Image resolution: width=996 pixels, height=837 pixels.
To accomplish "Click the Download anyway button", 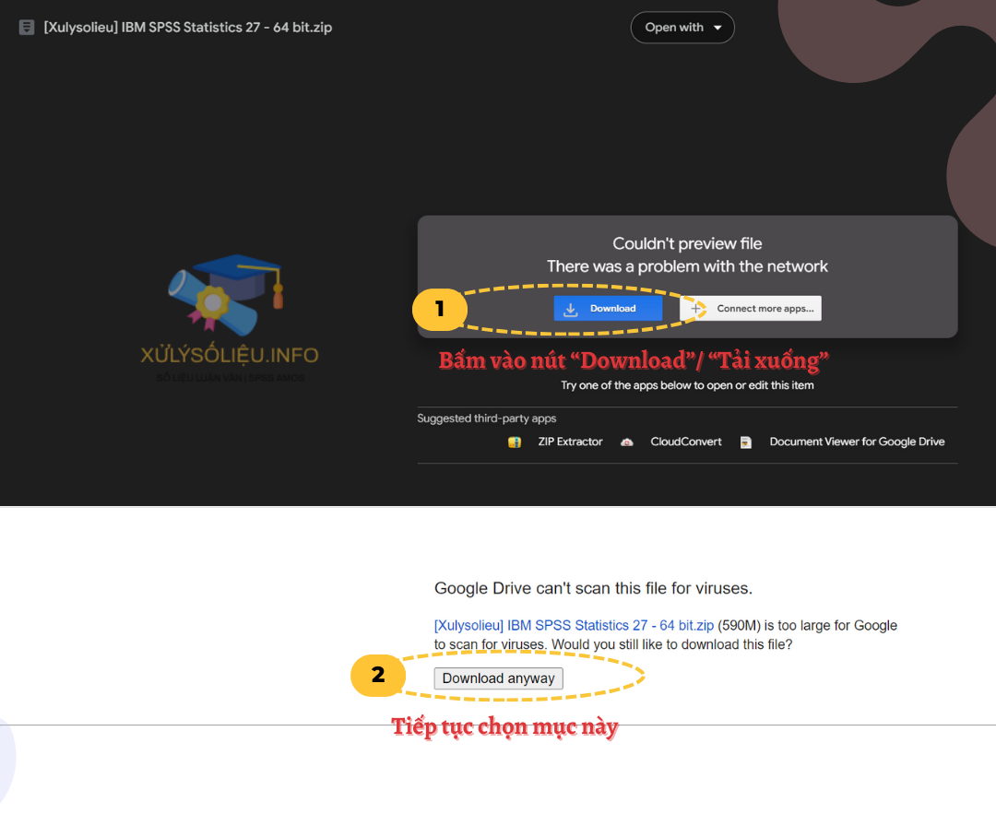I will tap(499, 678).
